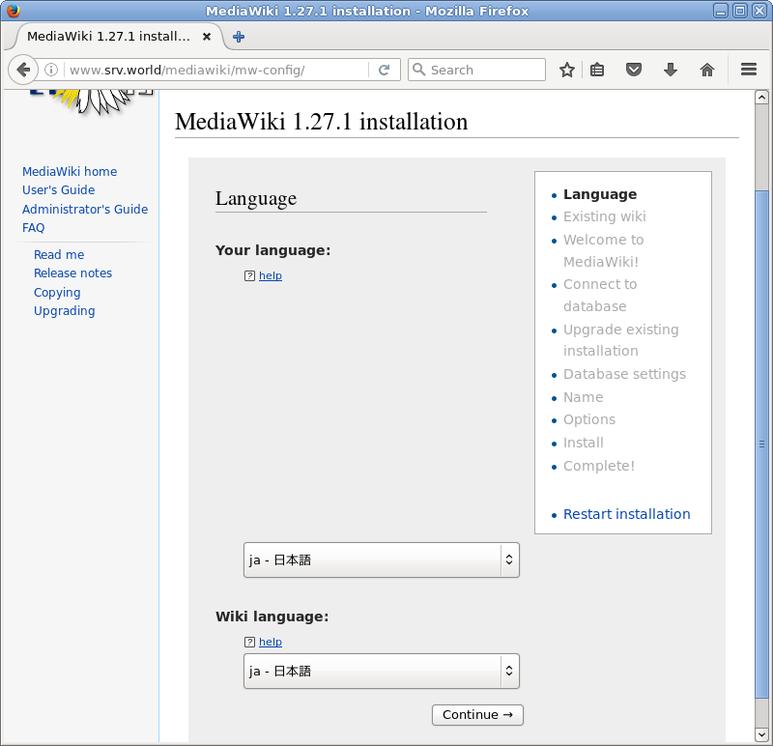Bookmark this page with the star icon
The height and width of the screenshot is (746, 773).
567,70
